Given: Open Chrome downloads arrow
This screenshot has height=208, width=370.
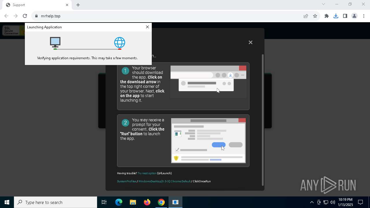Looking at the screenshot, I should [336, 16].
